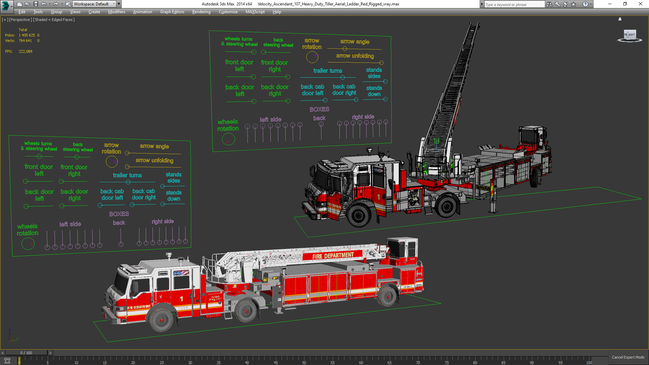Open the Shaded + Edged Faces viewport label
Viewport: 649px width, 365px height.
(54, 20)
